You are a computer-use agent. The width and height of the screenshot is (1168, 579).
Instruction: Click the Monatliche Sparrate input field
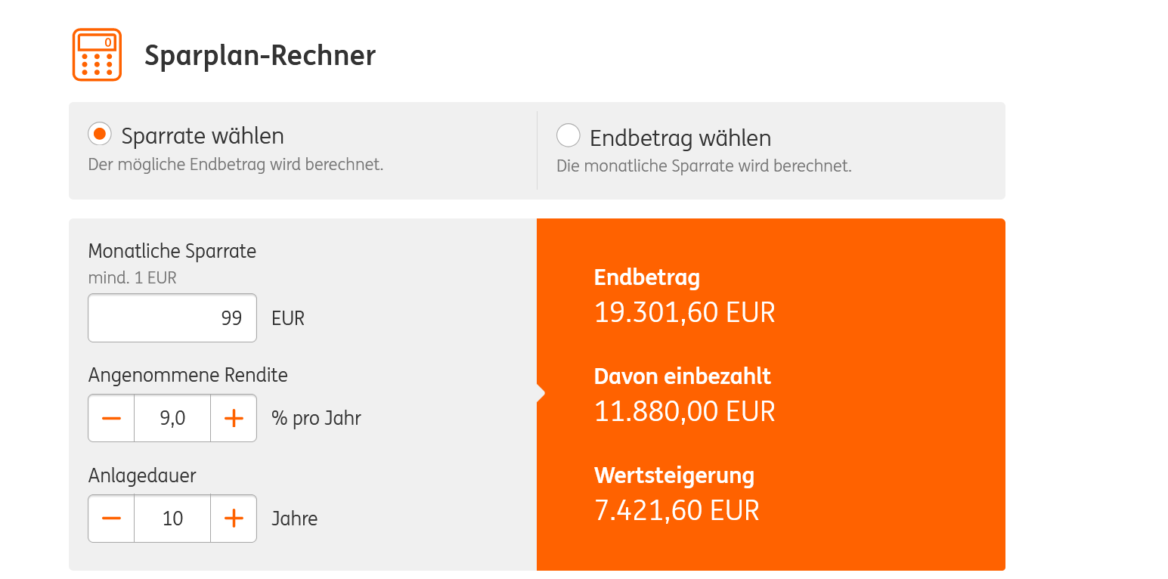click(172, 317)
